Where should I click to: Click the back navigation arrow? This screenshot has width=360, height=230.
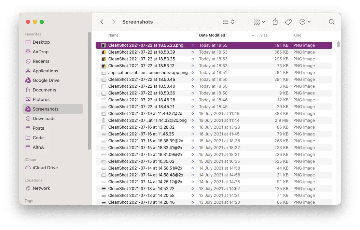coord(102,21)
